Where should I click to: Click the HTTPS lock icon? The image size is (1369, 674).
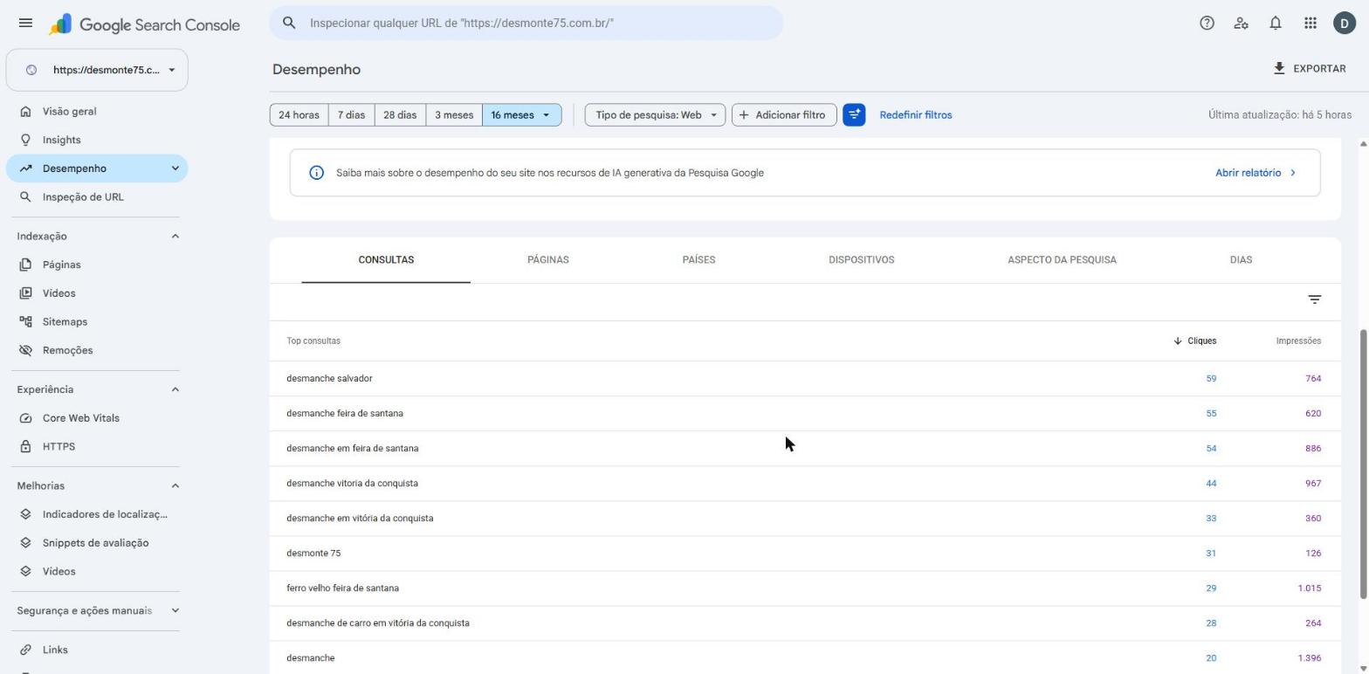25,447
